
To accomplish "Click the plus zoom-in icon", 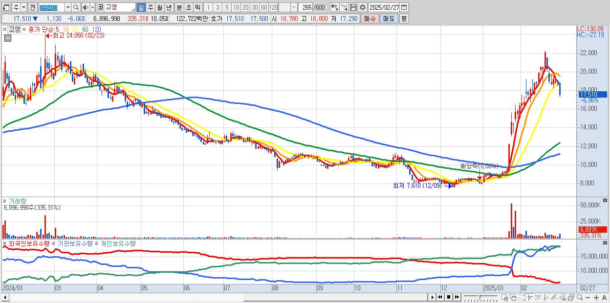I will pos(596,297).
